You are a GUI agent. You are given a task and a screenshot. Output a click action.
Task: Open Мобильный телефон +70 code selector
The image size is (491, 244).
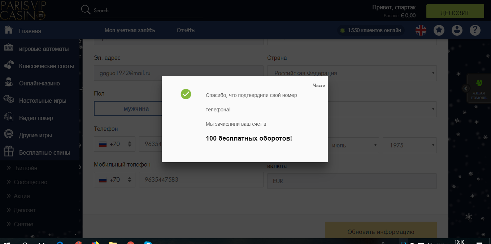(x=114, y=179)
